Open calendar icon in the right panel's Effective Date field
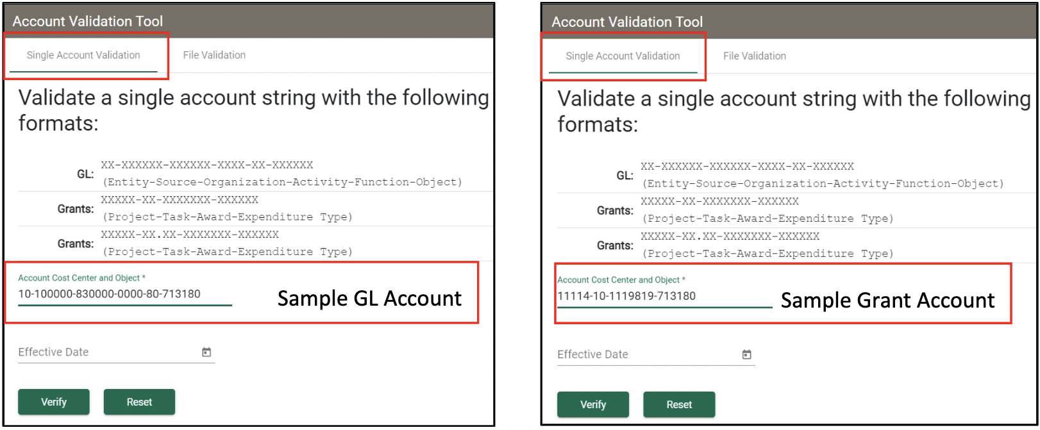This screenshot has height=430, width=1040. tap(746, 354)
